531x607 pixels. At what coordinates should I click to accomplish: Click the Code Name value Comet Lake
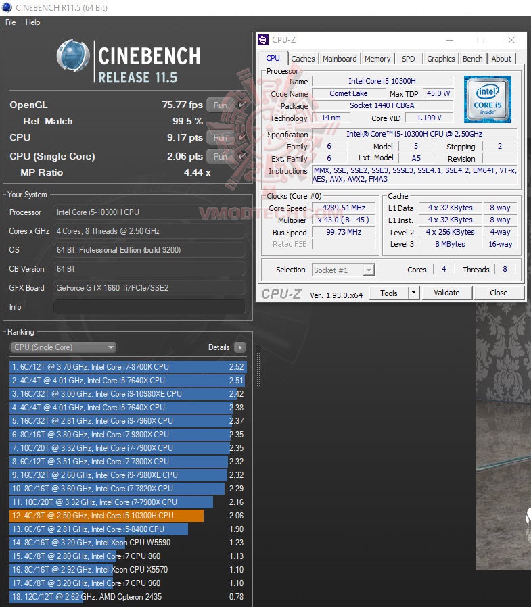point(348,93)
